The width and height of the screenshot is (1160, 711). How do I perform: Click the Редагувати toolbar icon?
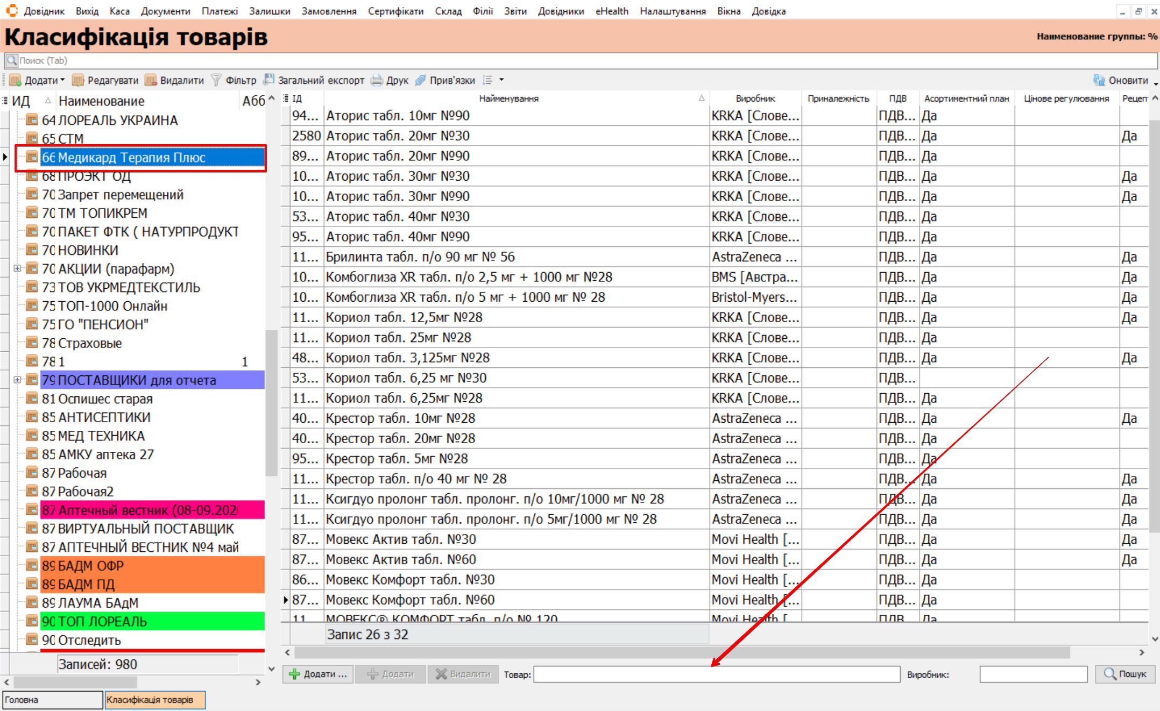tap(79, 80)
